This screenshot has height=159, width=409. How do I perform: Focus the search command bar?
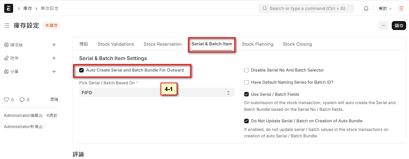306,8
